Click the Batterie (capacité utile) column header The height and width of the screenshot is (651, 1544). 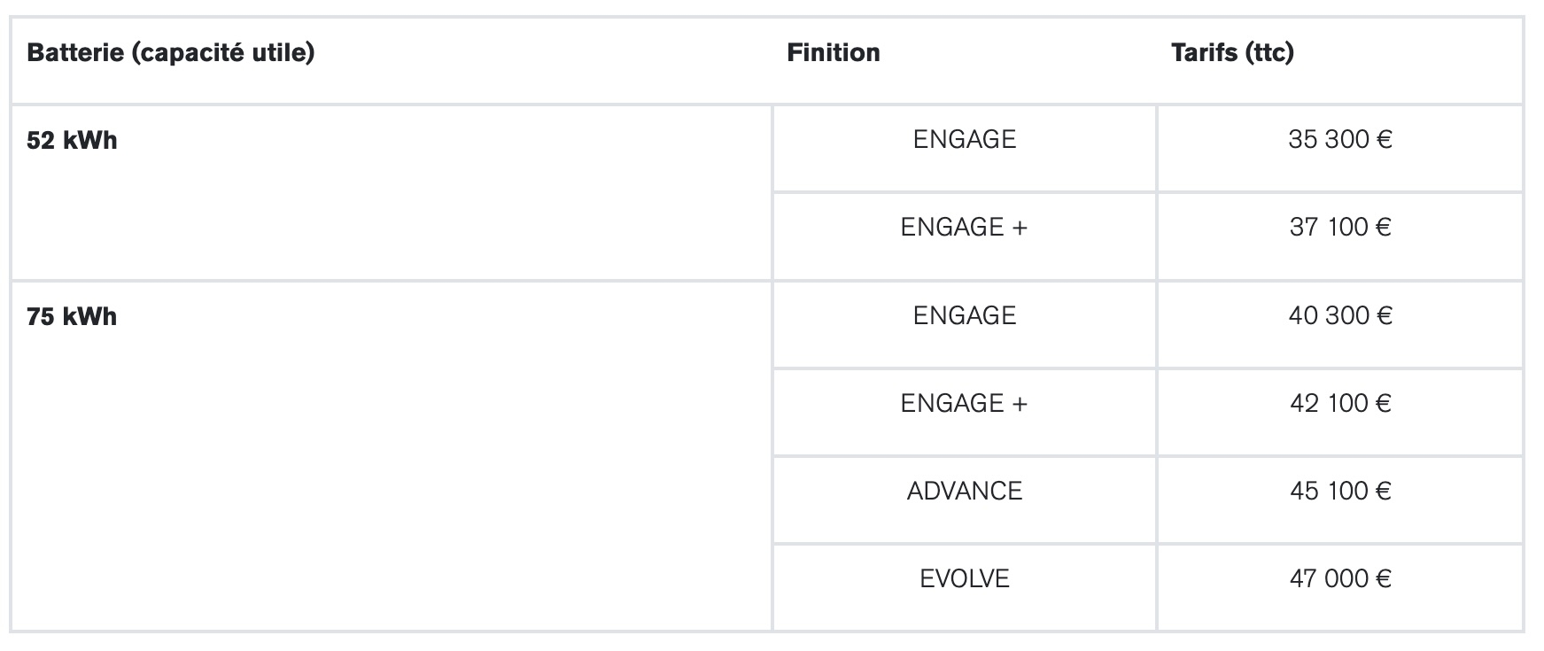(x=171, y=53)
